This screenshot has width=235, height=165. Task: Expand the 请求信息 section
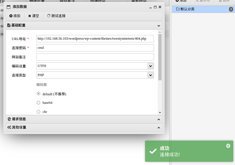click(84, 119)
